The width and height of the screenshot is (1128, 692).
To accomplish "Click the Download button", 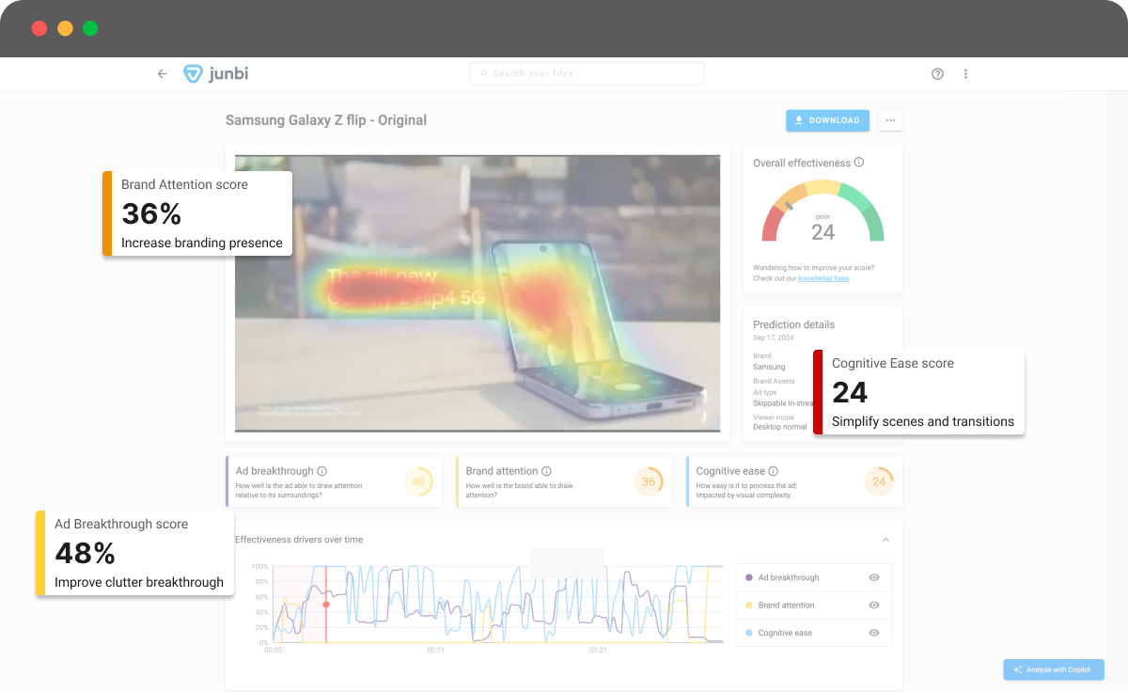I will [x=827, y=120].
